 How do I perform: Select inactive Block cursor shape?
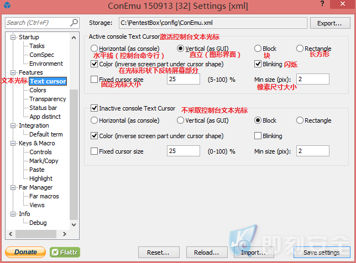pyautogui.click(x=258, y=120)
